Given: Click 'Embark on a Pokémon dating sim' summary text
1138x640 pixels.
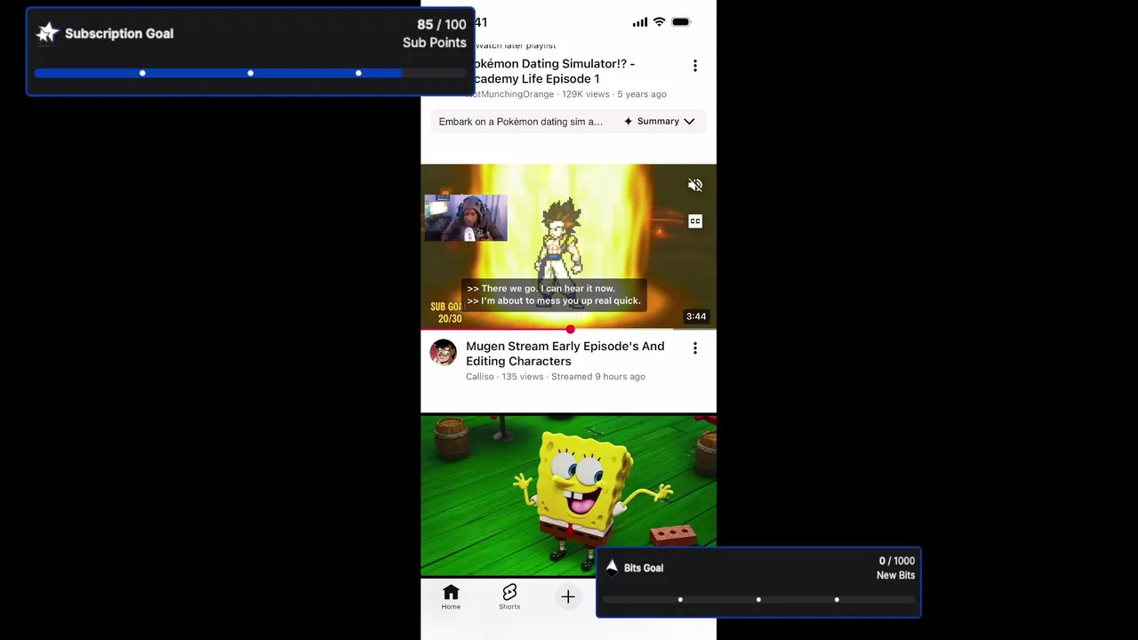Looking at the screenshot, I should [x=520, y=122].
